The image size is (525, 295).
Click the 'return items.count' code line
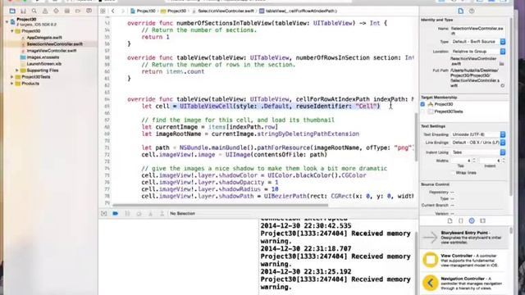[x=173, y=71]
